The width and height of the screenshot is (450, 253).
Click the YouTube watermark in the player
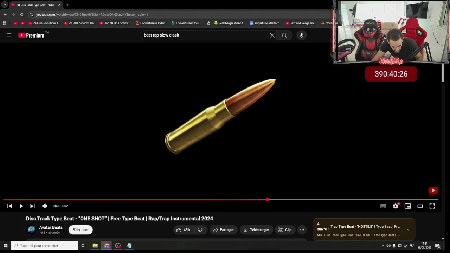tap(433, 190)
